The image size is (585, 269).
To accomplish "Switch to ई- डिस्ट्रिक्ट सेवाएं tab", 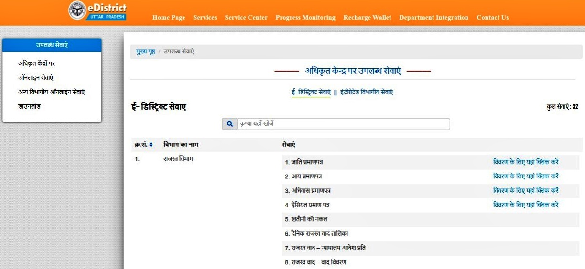I will pos(311,92).
